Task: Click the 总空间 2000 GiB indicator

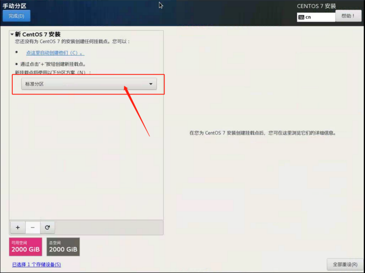Action: click(63, 247)
